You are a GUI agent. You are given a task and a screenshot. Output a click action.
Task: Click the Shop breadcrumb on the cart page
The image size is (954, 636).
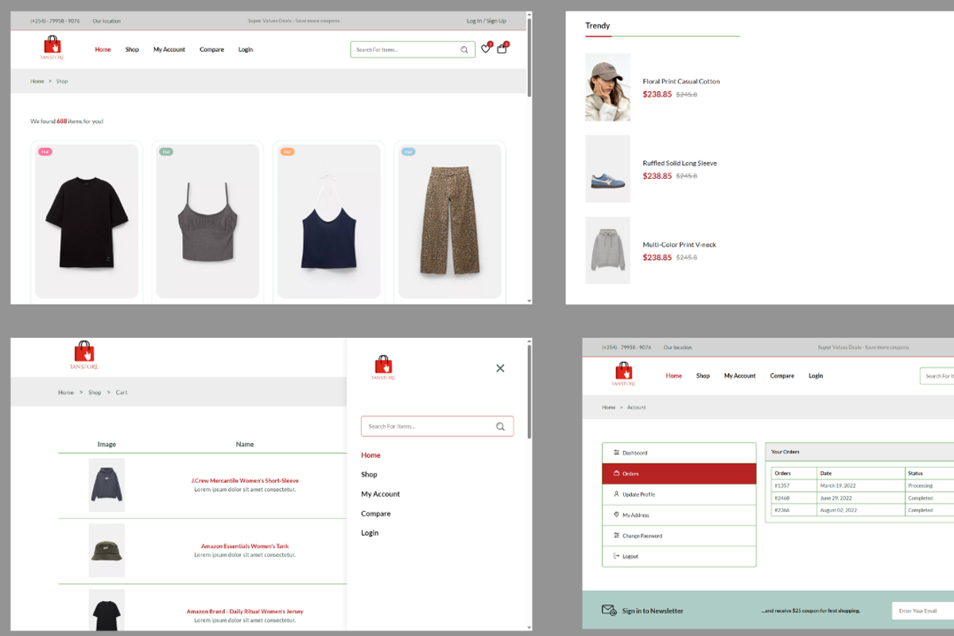[95, 393]
